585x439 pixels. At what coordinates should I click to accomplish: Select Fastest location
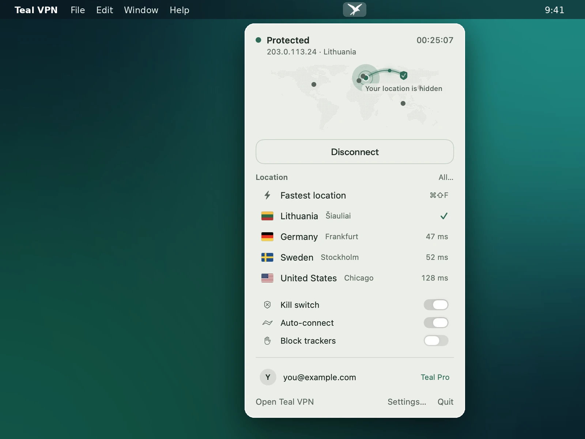355,195
